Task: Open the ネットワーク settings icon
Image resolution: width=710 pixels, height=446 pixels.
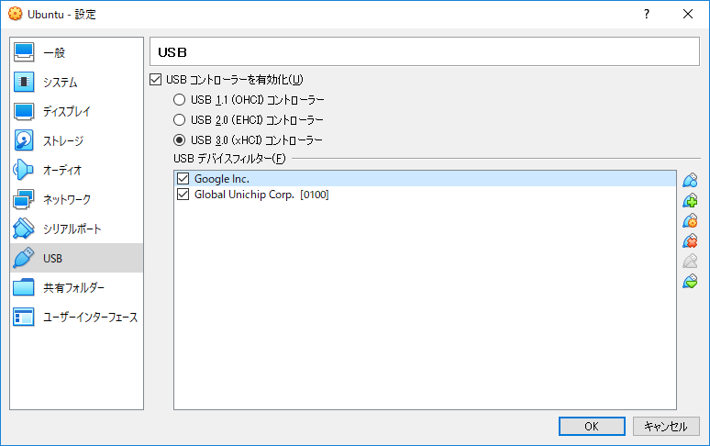Action: (x=24, y=199)
